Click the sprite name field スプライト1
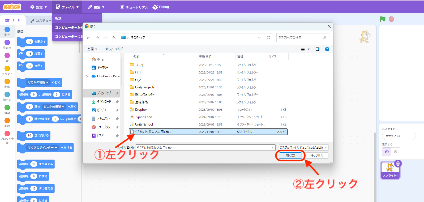This screenshot has width=424, height=202. [399, 136]
